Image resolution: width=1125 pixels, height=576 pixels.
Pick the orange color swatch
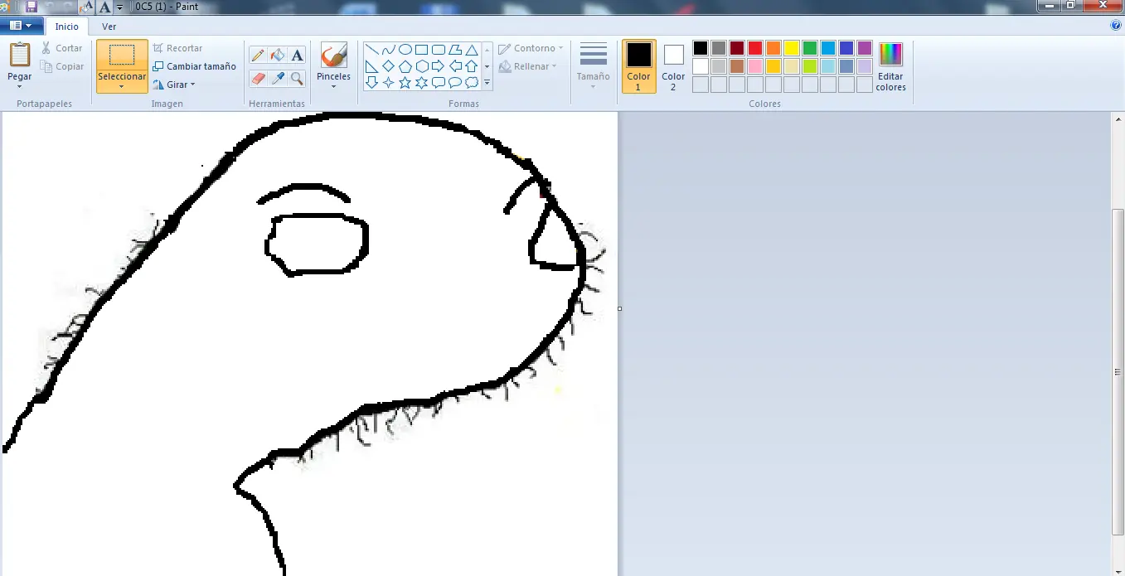tap(773, 48)
